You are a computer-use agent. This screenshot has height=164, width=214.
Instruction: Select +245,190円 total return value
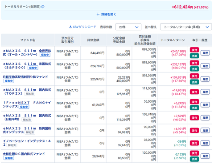point(178,51)
